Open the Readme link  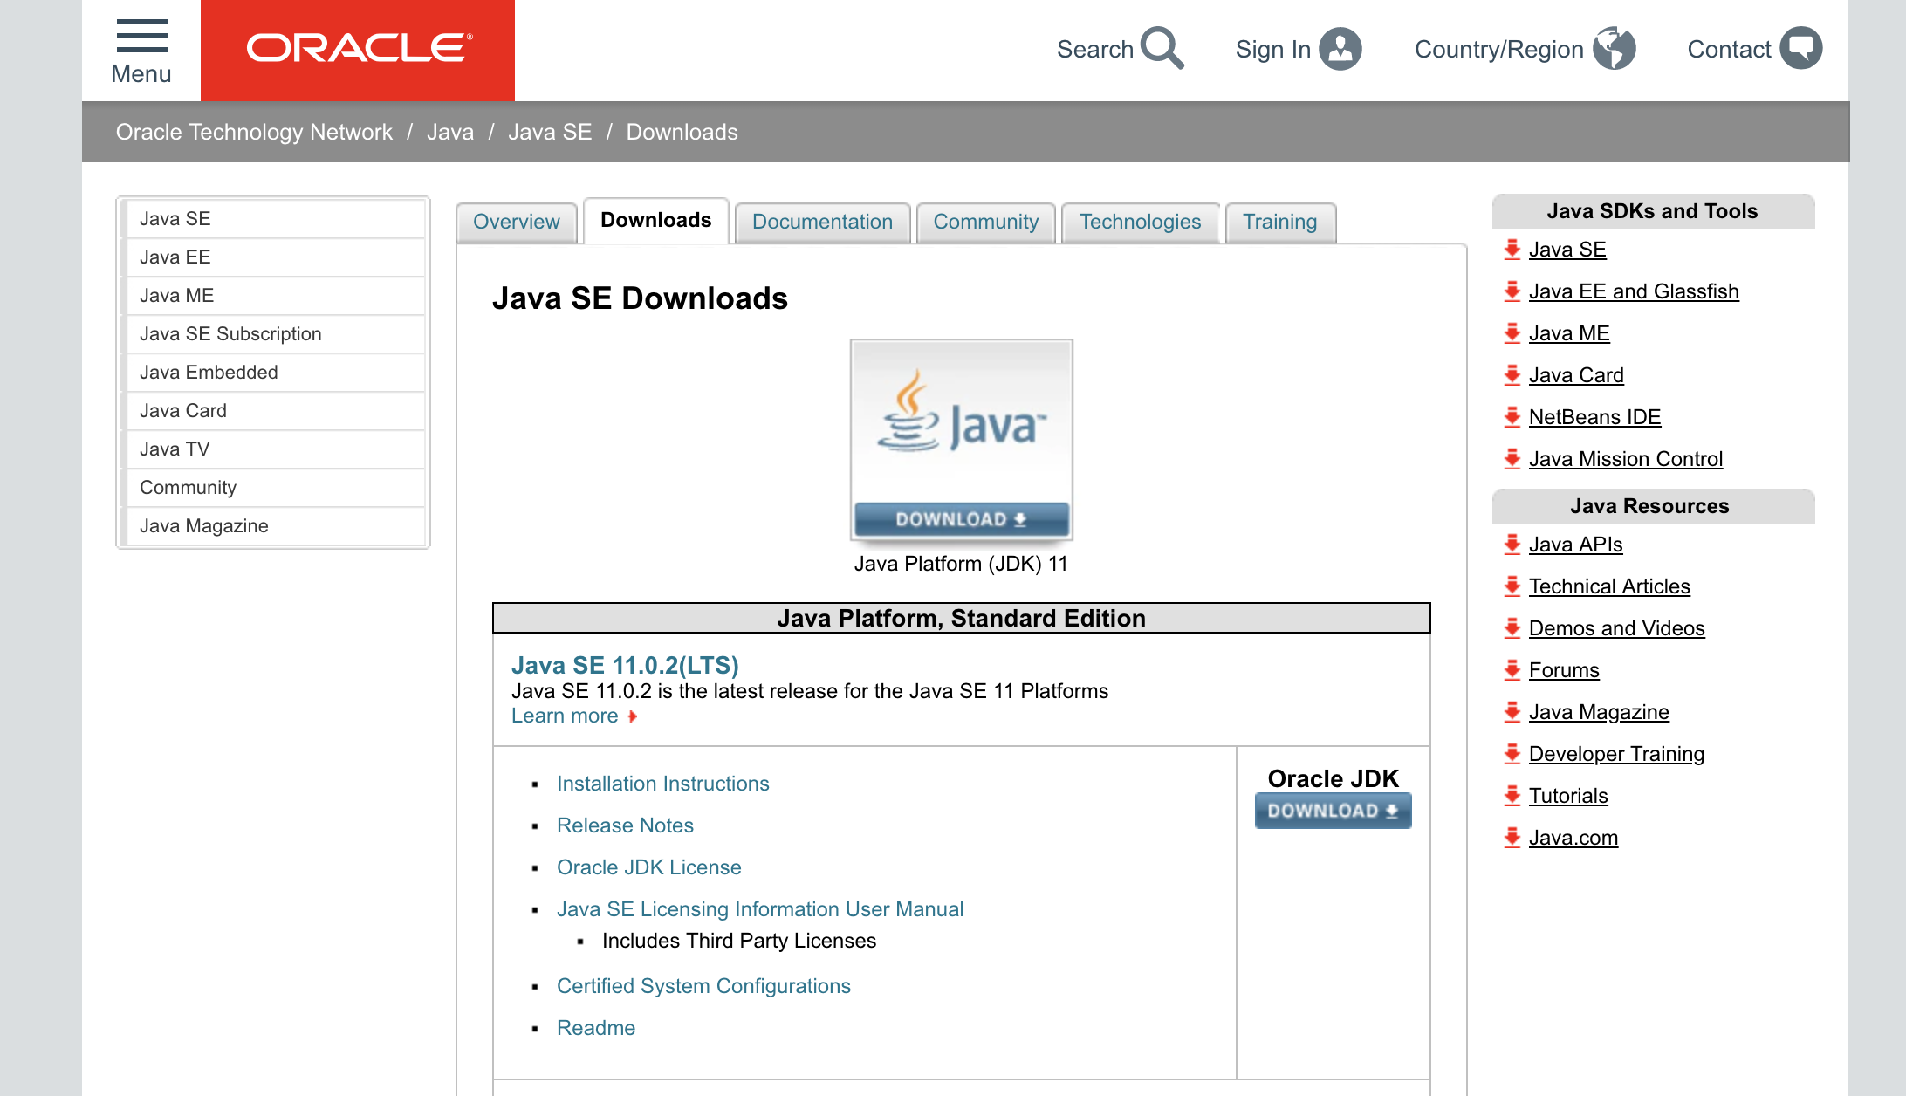click(596, 1029)
